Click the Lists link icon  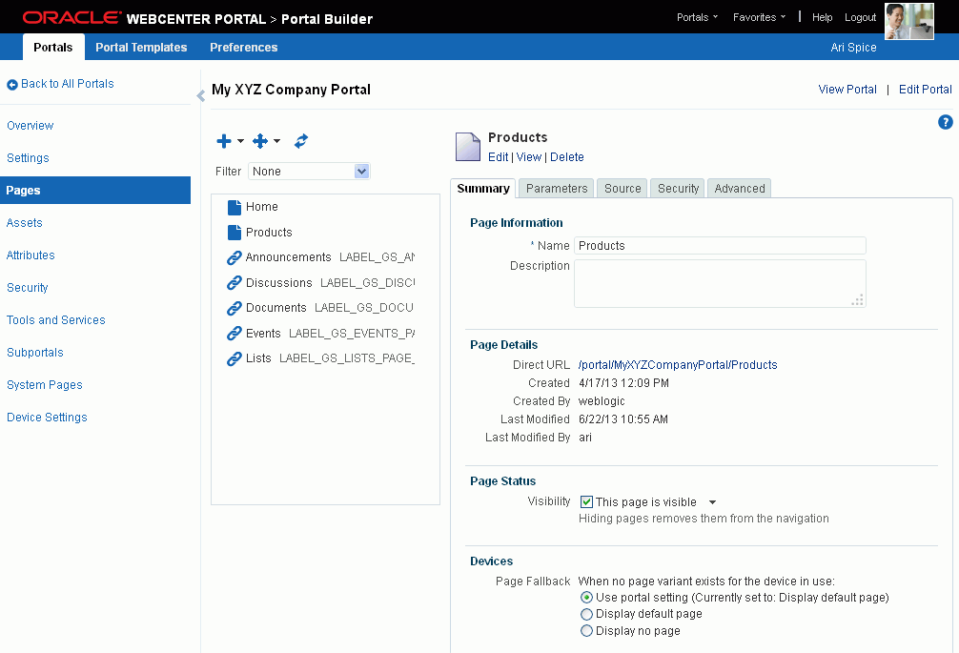click(x=235, y=358)
